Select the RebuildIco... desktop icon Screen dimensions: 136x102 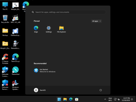click(x=16, y=45)
